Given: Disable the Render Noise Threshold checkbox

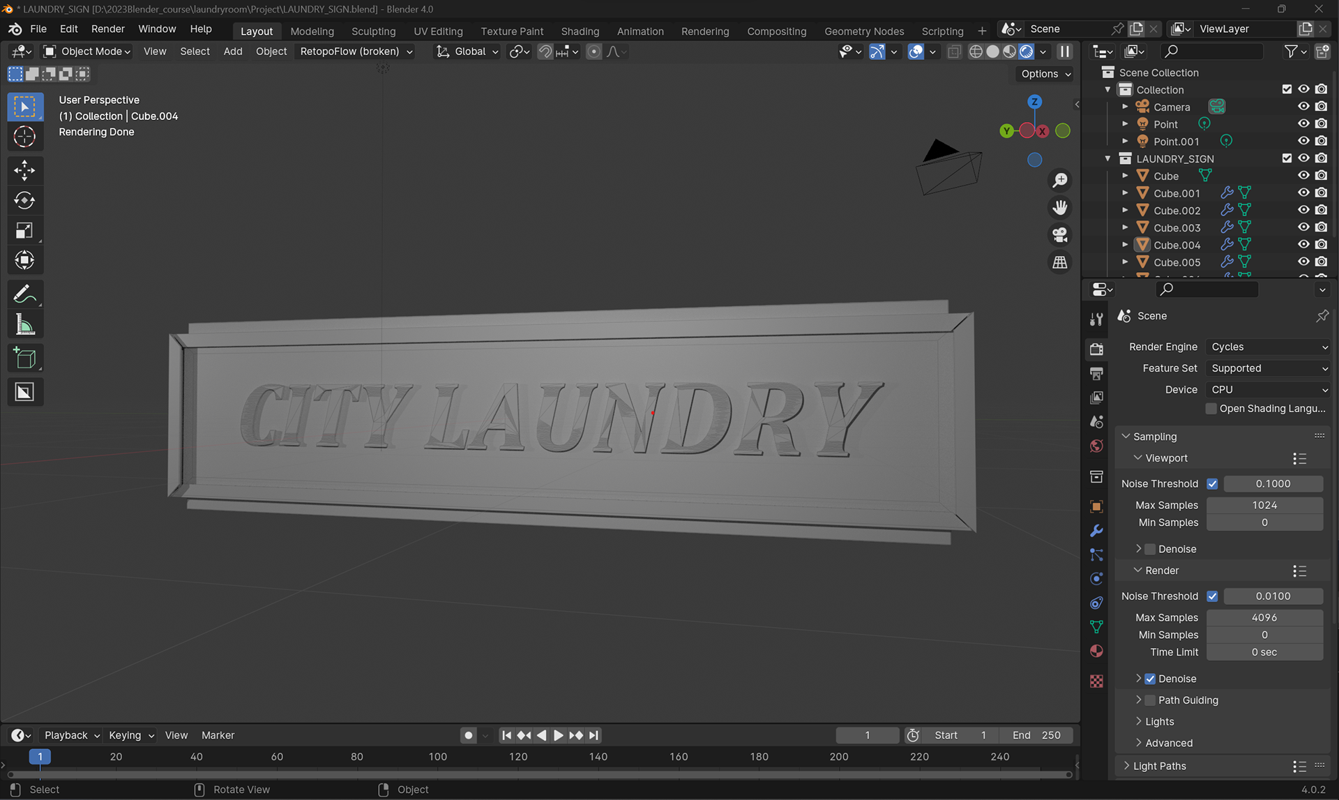Looking at the screenshot, I should coord(1212,596).
